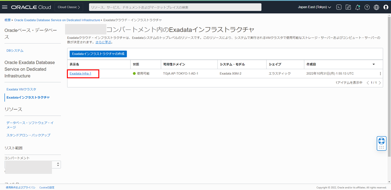Launch Cloud Shell from the header
This screenshot has width=391, height=190.
point(338,7)
